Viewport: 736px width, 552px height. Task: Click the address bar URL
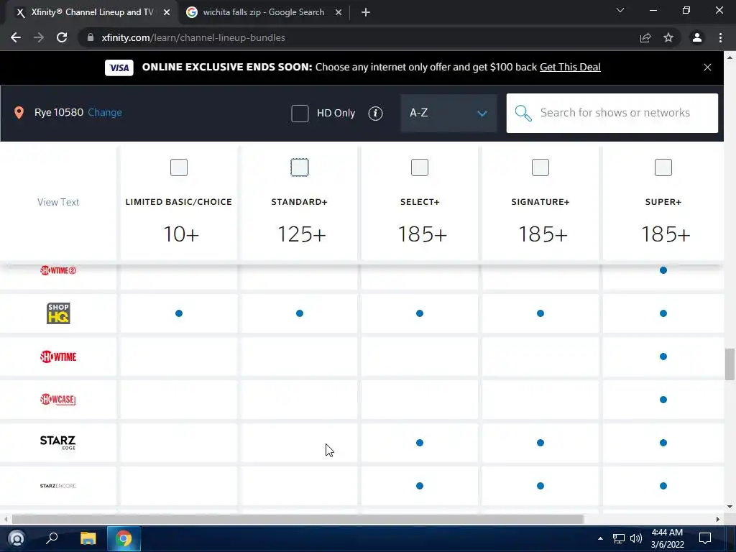[193, 37]
